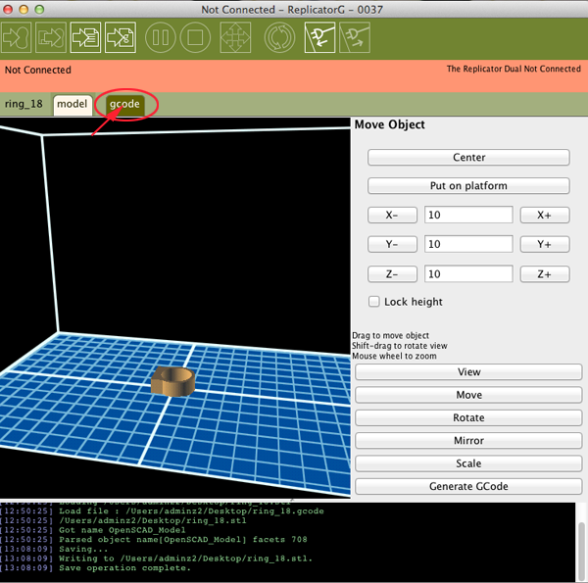588x583 pixels.
Task: Click the X- move button
Action: tap(392, 216)
